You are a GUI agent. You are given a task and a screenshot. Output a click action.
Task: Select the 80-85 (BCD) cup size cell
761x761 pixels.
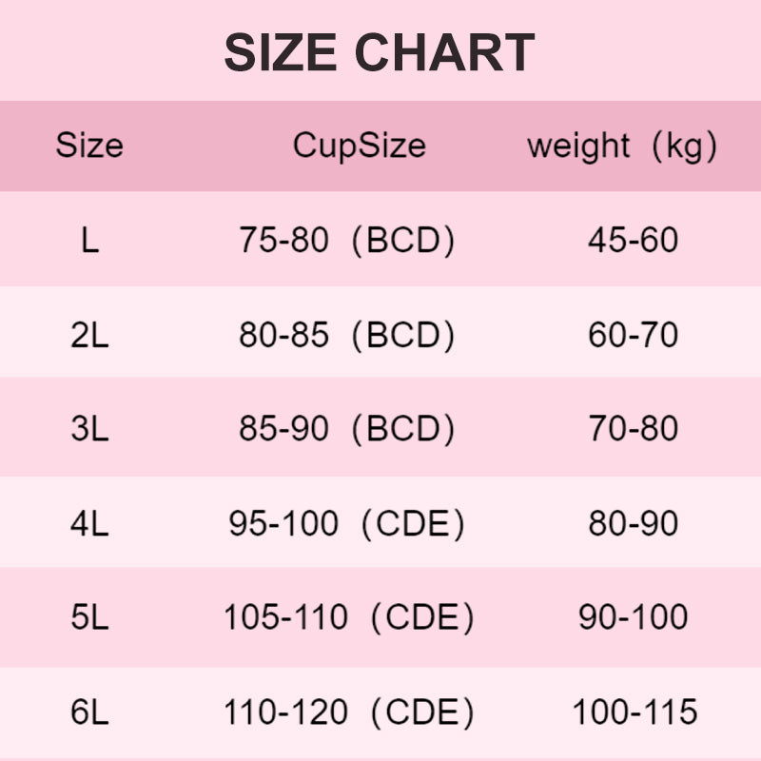tap(347, 335)
